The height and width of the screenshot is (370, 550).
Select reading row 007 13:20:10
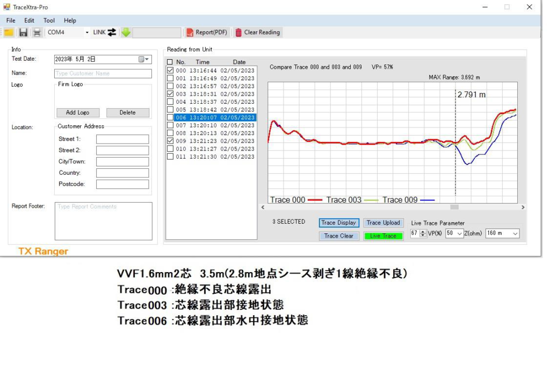tap(215, 125)
